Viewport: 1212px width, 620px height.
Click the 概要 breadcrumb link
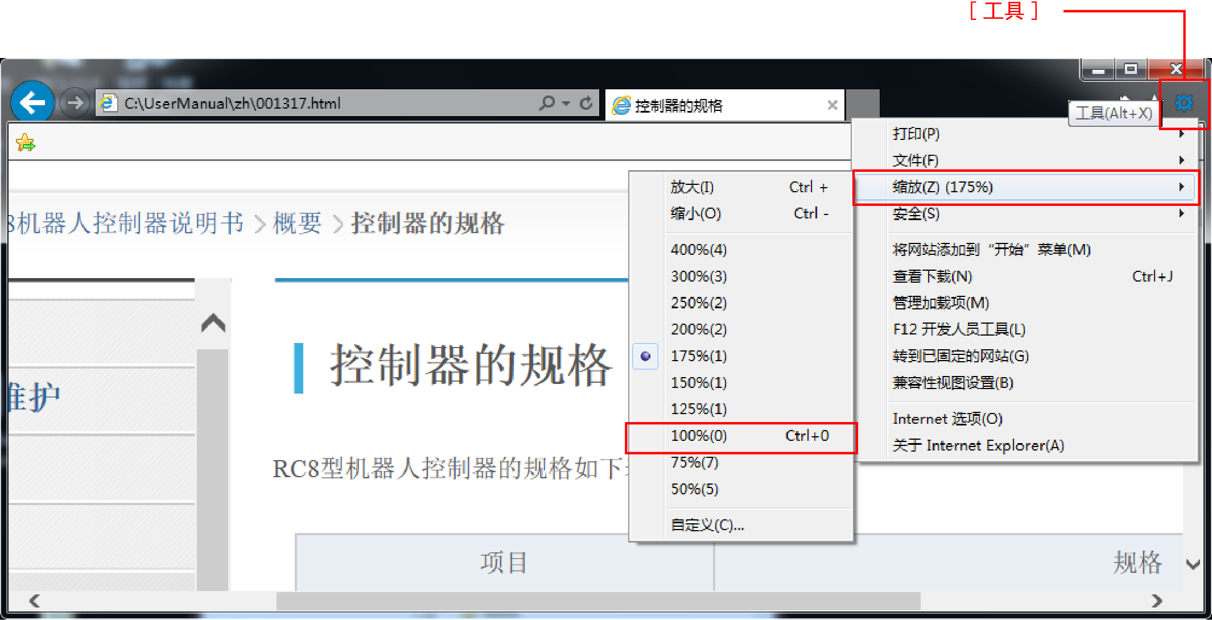(297, 223)
